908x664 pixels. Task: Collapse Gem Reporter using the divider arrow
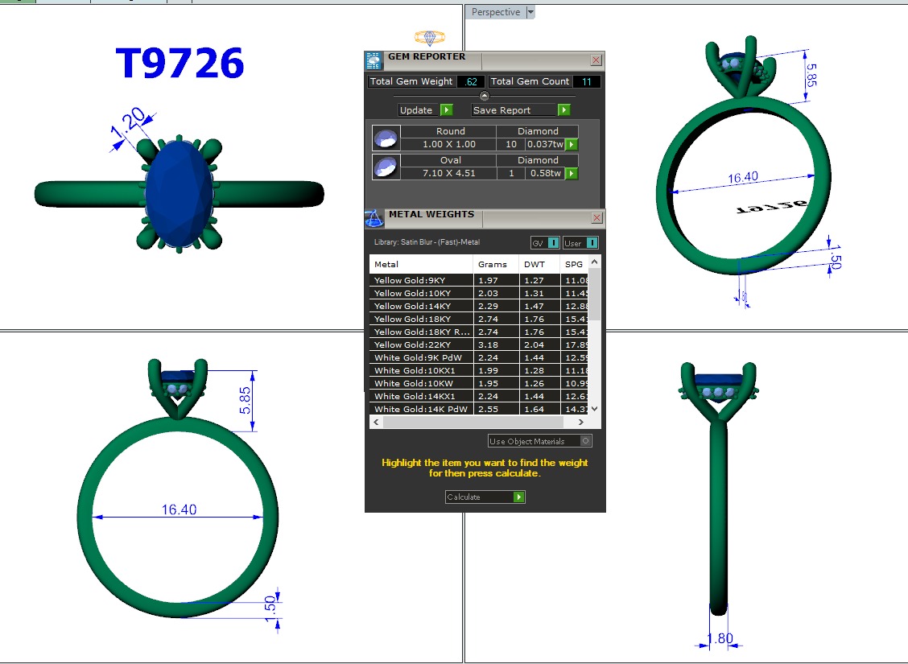(485, 96)
